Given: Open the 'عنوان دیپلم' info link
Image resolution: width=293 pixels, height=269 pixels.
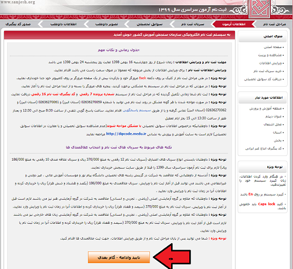Looking at the screenshot, I should (274, 117).
